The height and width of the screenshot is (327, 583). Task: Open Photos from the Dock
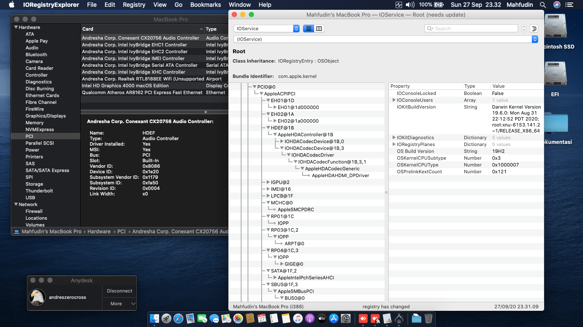(x=238, y=318)
